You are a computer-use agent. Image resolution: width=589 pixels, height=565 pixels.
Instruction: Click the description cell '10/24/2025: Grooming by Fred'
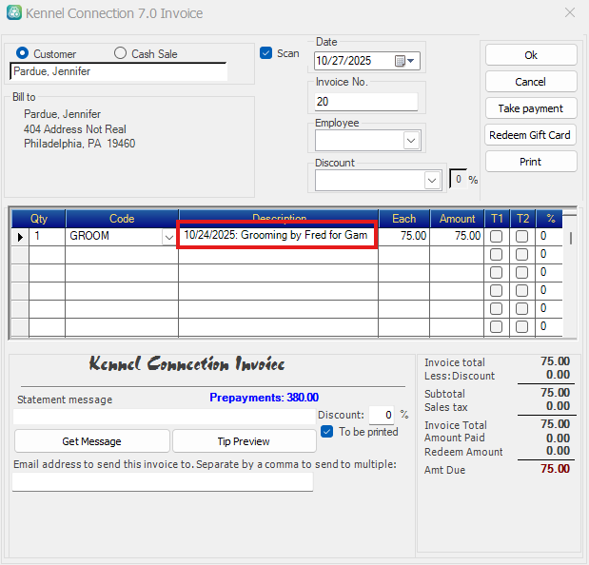click(x=278, y=235)
